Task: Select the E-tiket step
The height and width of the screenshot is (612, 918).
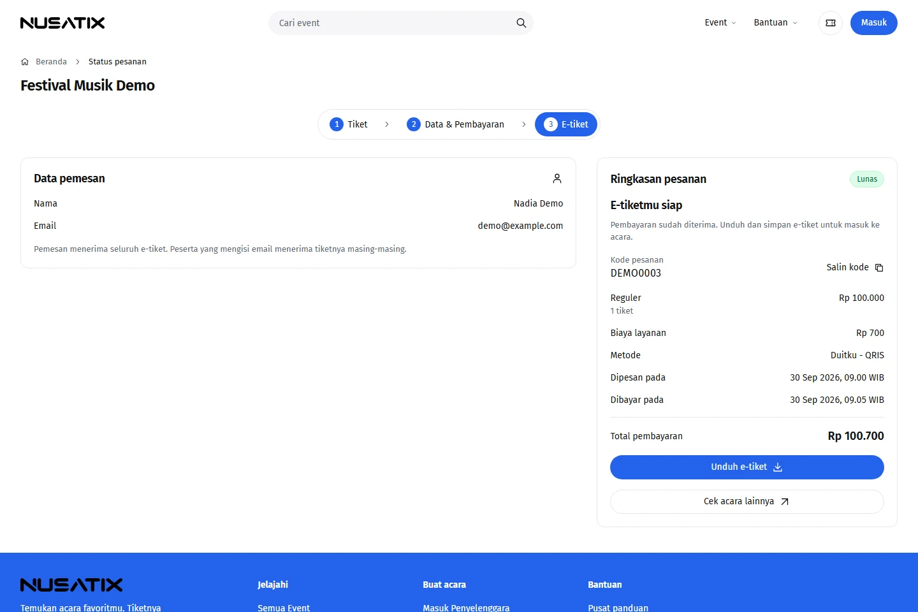Action: coord(566,124)
